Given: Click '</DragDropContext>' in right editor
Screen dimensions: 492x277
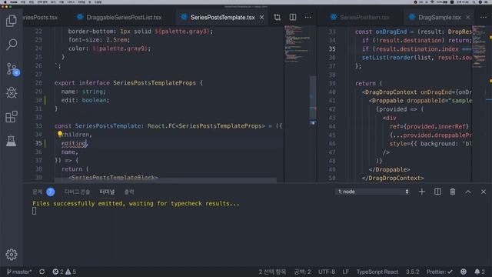Looking at the screenshot, I should click(x=393, y=178).
